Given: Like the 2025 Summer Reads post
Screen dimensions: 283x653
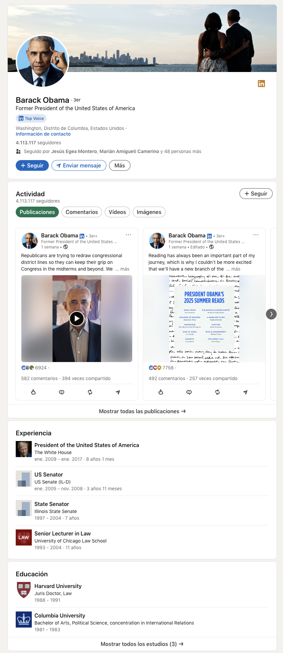Looking at the screenshot, I should [161, 392].
